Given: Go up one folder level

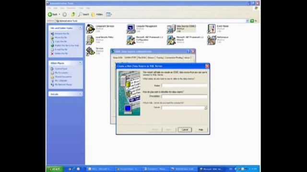Looking at the screenshot, I should tap(73, 14).
